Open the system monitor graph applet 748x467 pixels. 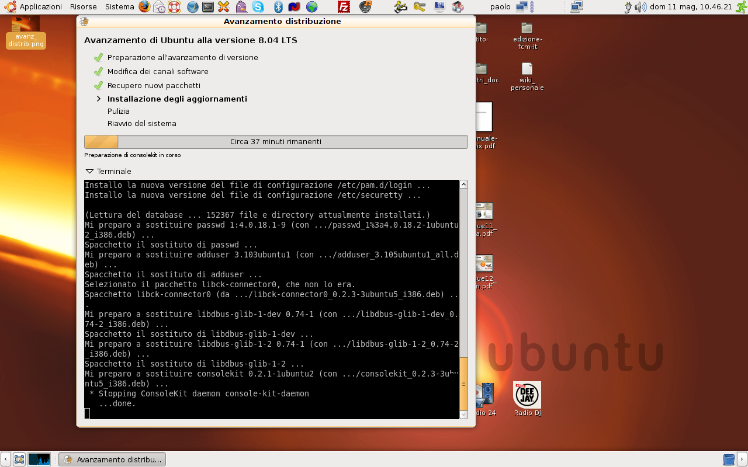tap(39, 459)
